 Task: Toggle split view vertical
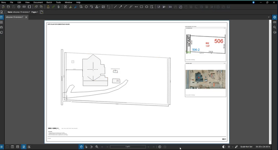pos(13,147)
